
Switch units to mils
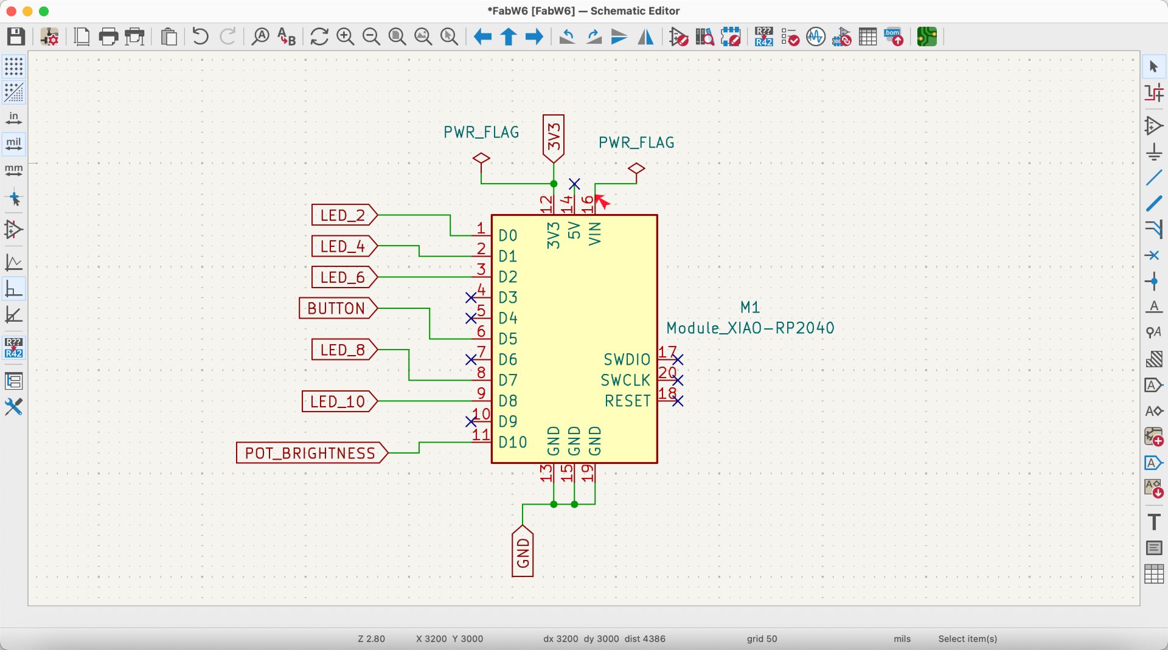[13, 145]
